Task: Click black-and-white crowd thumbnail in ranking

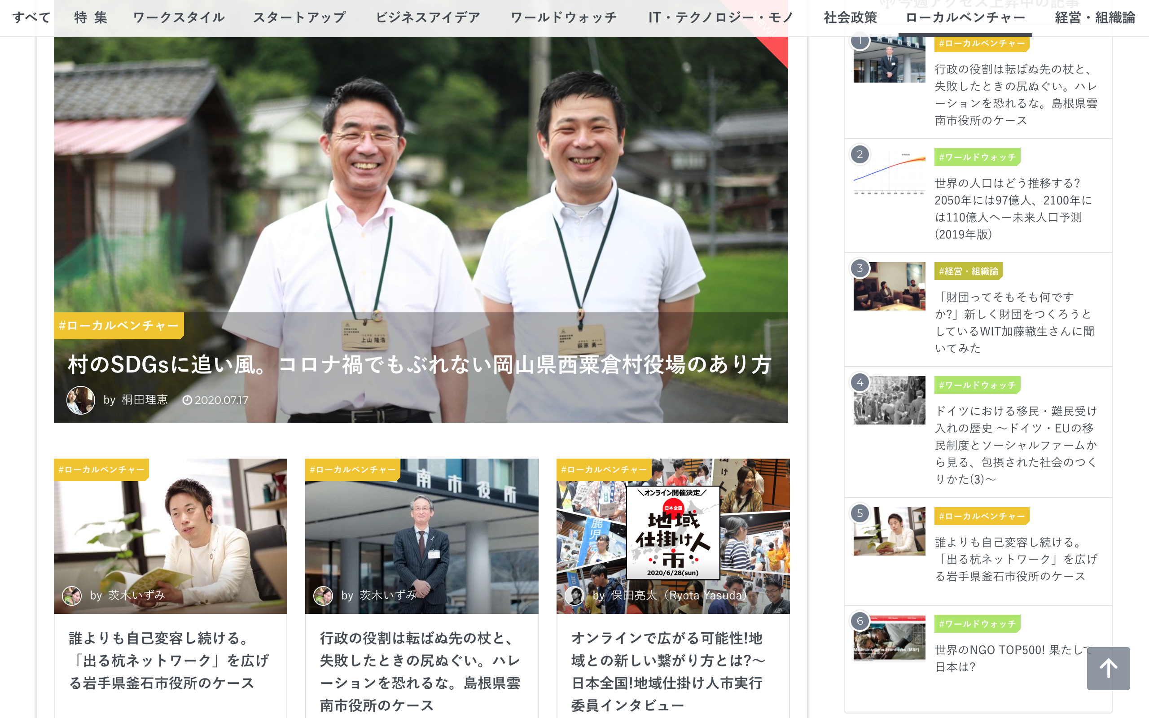Action: [x=889, y=400]
